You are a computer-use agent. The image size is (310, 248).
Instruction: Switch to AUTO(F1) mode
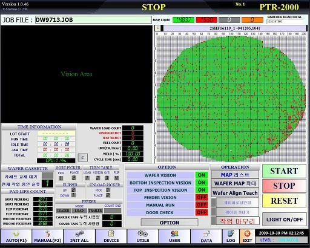(16, 237)
